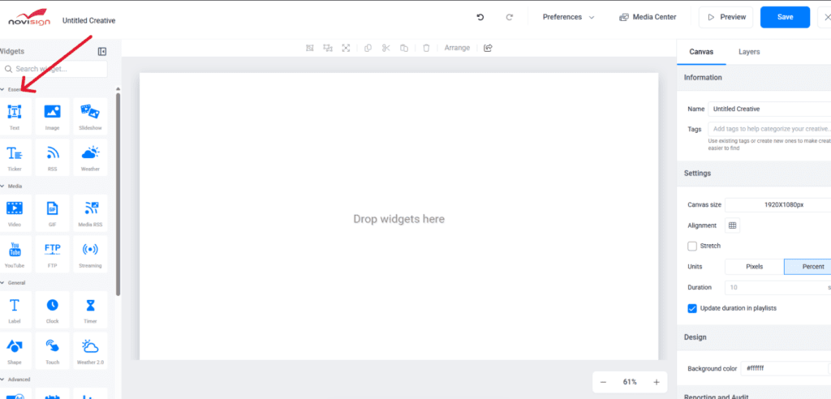
Task: Click the export share icon
Action: tap(488, 48)
